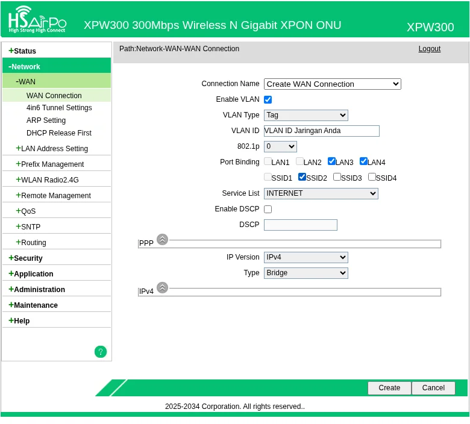470x424 pixels.
Task: Click the green help question mark icon
Action: pos(101,352)
